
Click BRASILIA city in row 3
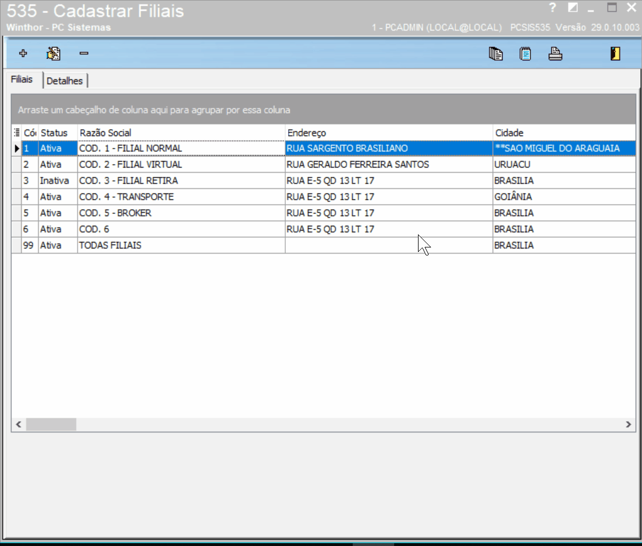coord(564,180)
